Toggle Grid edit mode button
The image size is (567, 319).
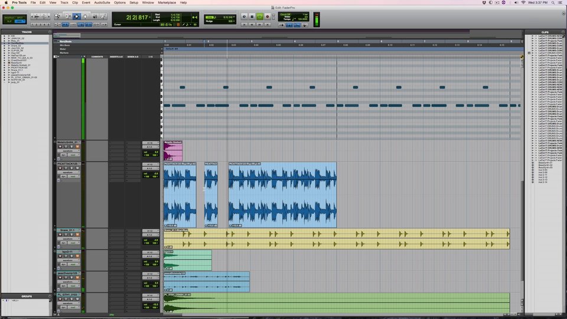click(19, 21)
